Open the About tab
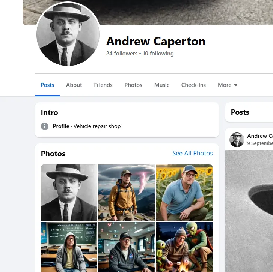This screenshot has height=272, width=273. [74, 85]
